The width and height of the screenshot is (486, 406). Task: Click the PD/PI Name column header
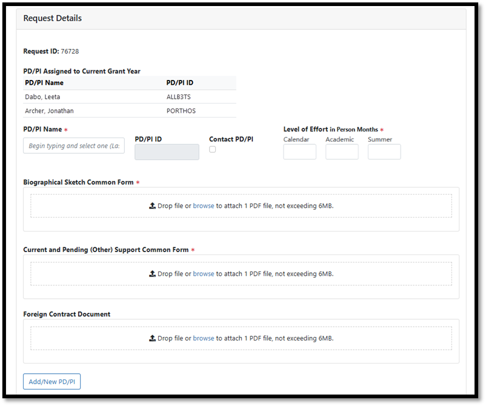point(44,83)
